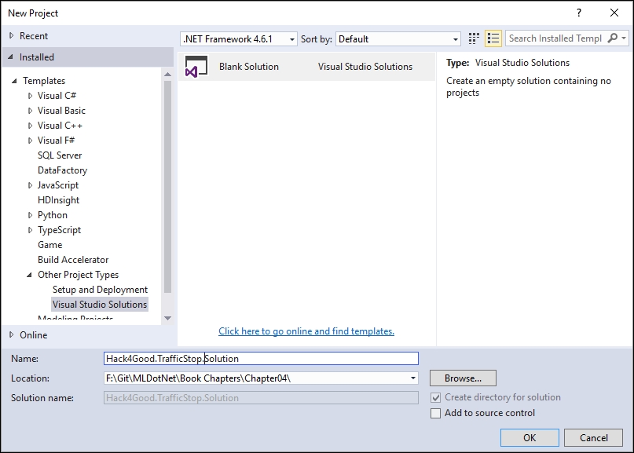Viewport: 634px width, 453px height.
Task: Collapse the Other Project Types node
Action: (x=29, y=275)
